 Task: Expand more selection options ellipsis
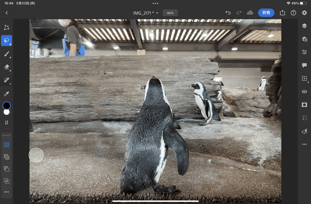coord(7,192)
